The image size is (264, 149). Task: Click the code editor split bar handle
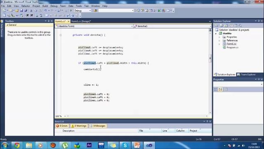(x=210, y=30)
